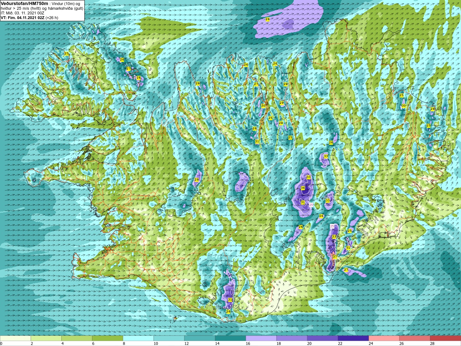
Task: Click the legend scale value 22
Action: [340, 343]
